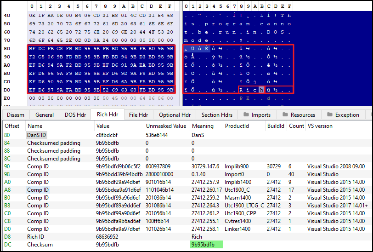The height and width of the screenshot is (252, 373).
Task: Go to the File Hdr tab
Action: [138, 115]
